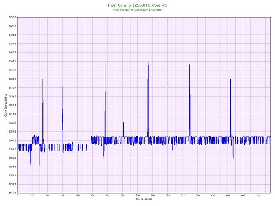Click the peak of the spike near 278 seconds
The width and height of the screenshot is (275, 206).
pyautogui.click(x=148, y=63)
